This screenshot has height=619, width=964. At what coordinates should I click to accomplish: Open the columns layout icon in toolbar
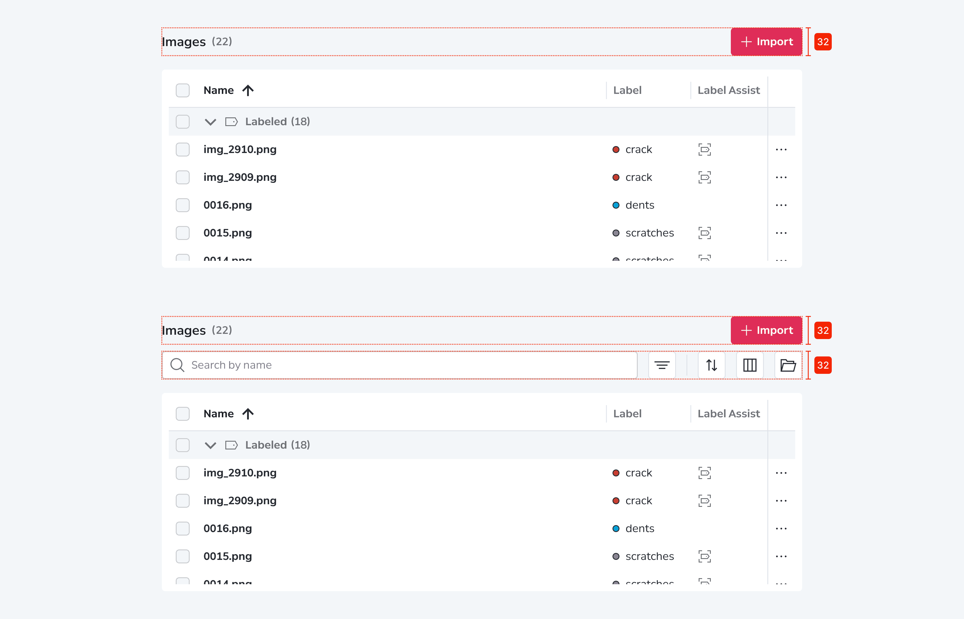[x=750, y=365]
